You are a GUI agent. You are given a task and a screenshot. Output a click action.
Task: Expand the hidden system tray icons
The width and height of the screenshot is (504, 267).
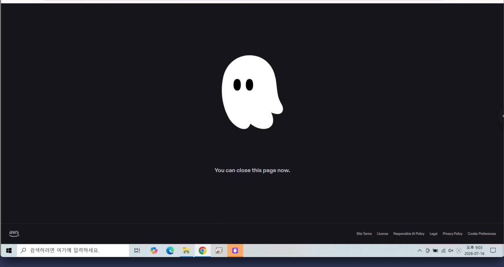click(x=420, y=251)
